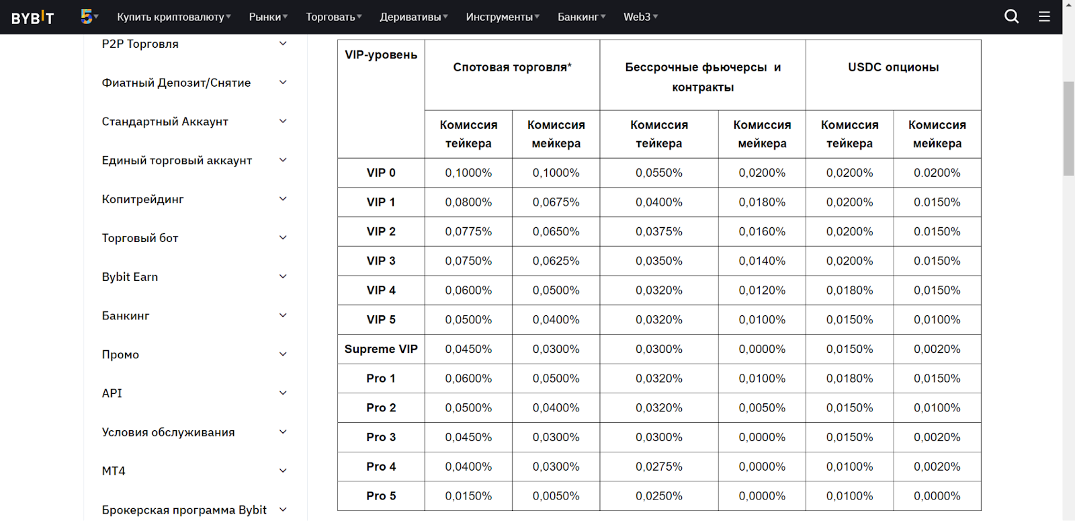Image resolution: width=1075 pixels, height=521 pixels.
Task: Open the Деривативы navigation dropdown
Action: 413,17
